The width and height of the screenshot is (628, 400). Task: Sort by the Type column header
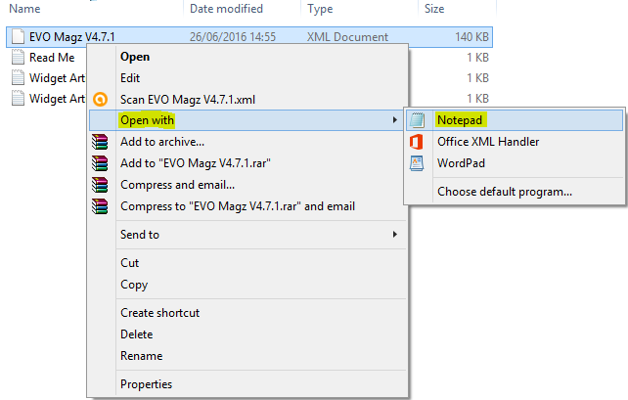click(320, 9)
